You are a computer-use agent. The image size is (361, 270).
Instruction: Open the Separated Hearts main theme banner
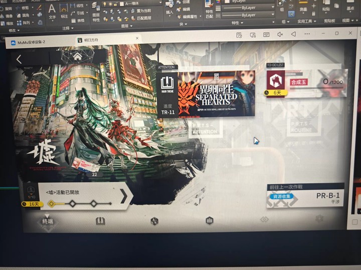[216, 92]
